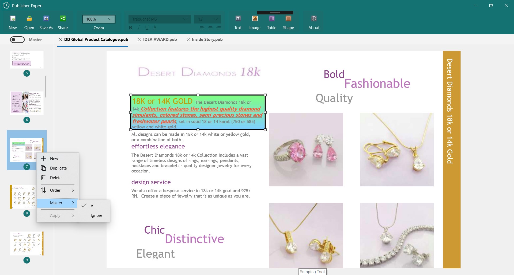The image size is (514, 275).
Task: Close the IDEA AWARD.pub tab
Action: [x=139, y=40]
